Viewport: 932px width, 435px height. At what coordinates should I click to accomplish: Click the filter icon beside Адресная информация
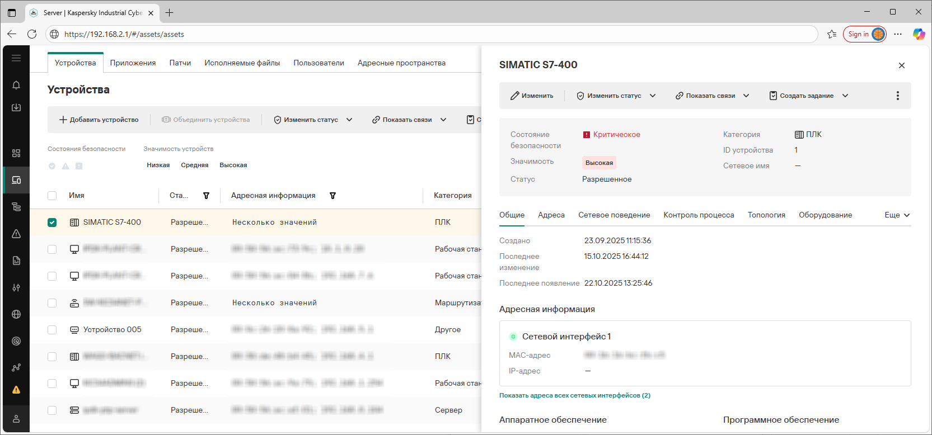[332, 196]
